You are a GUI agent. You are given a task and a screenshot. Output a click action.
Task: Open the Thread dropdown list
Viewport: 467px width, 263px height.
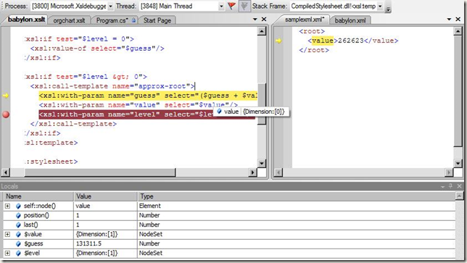[x=221, y=7]
